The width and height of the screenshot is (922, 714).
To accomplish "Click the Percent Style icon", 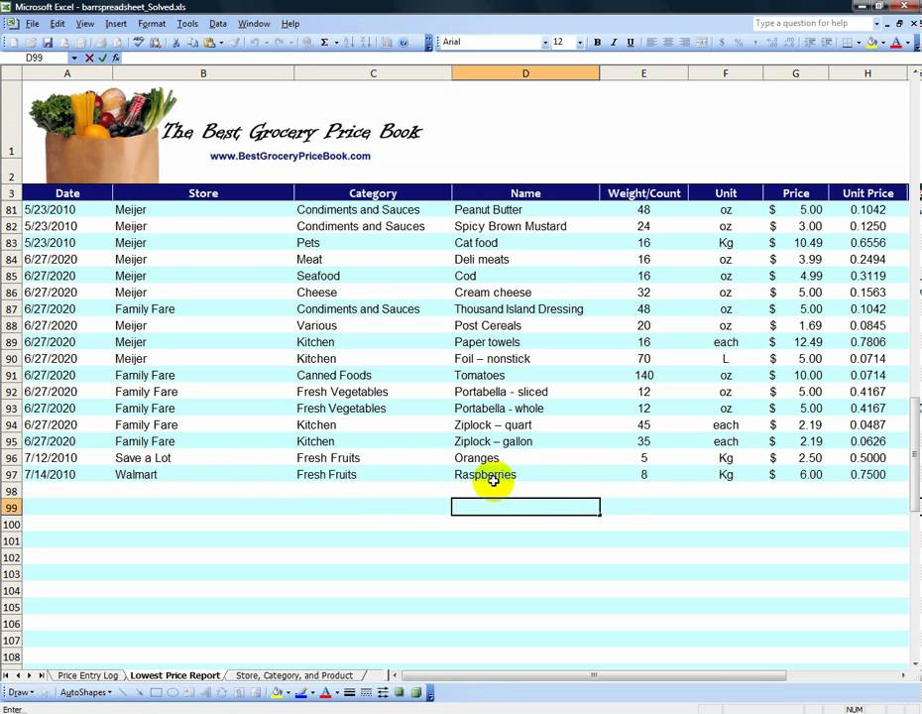I will (738, 43).
